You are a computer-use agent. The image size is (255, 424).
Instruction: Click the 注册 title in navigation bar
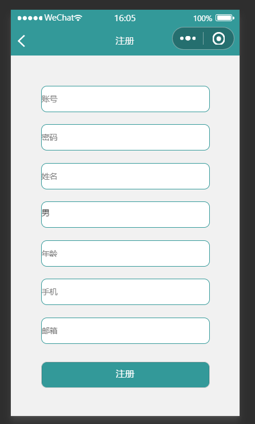pos(125,41)
